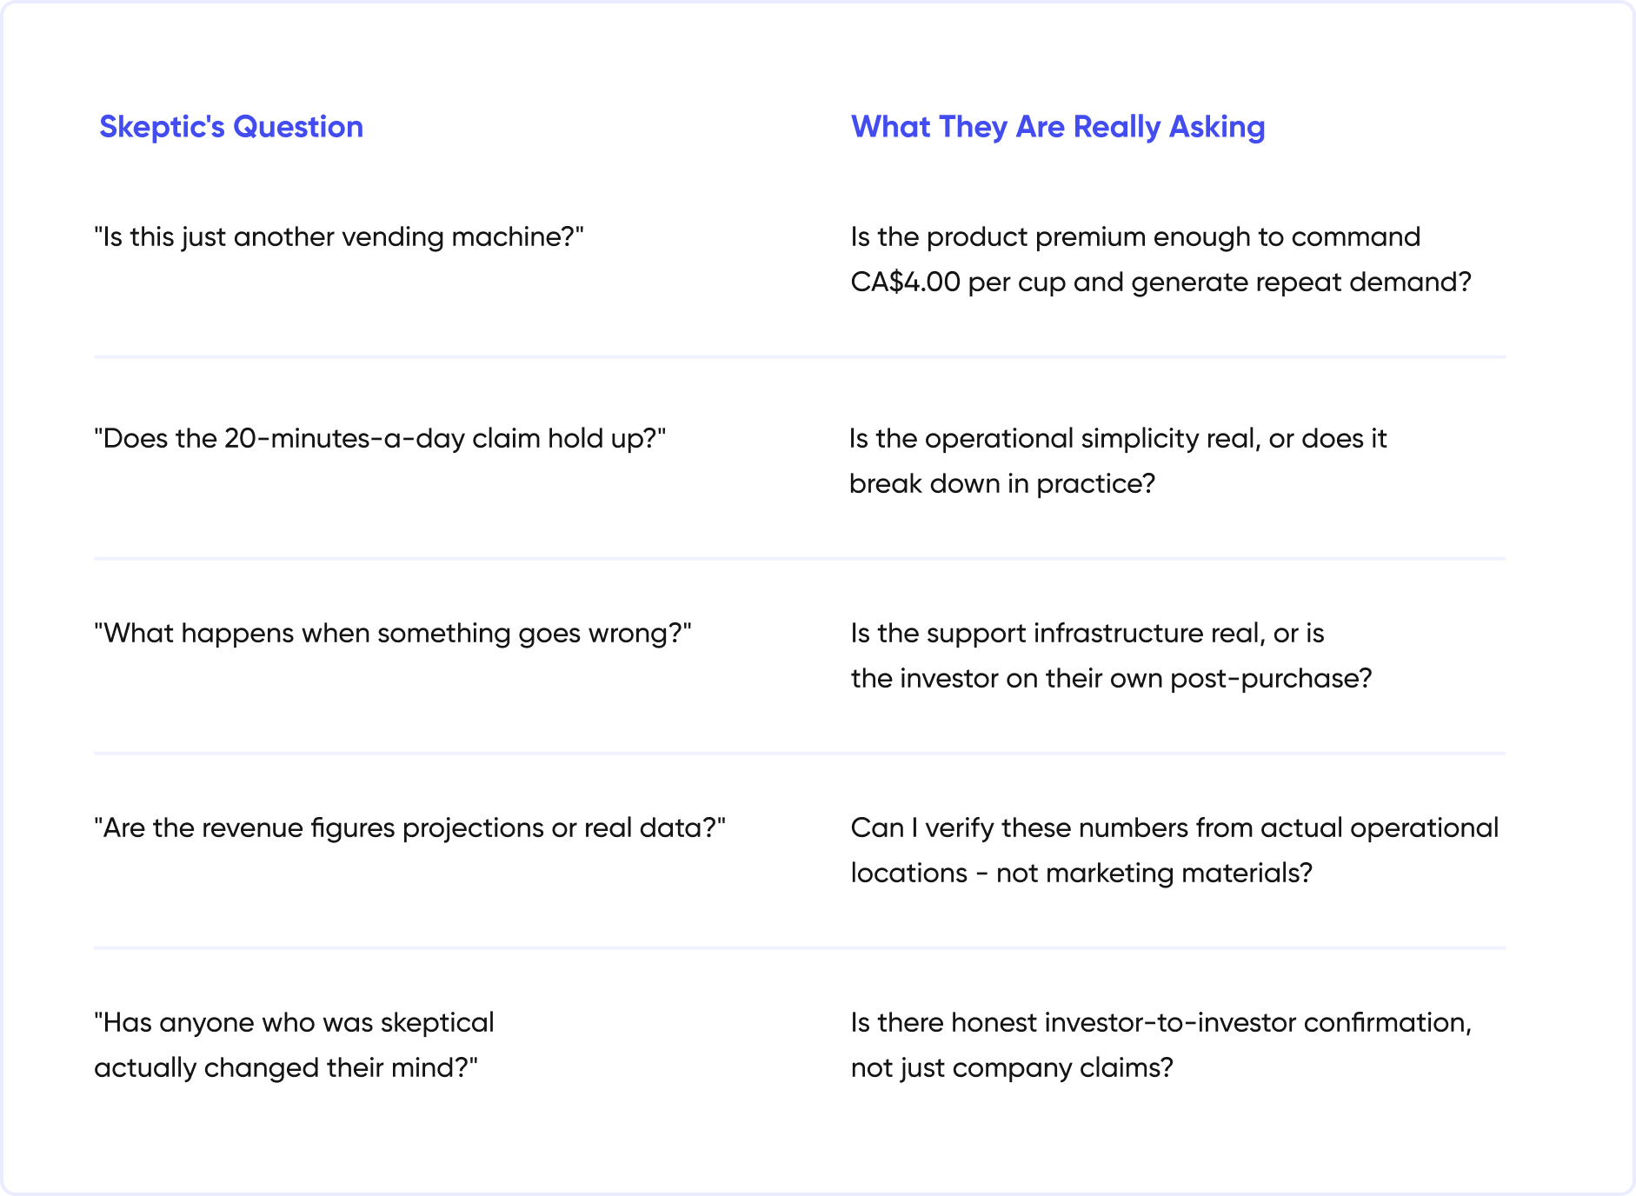
Task: Click "locations - not marketing materials?" line
Action: (1081, 874)
